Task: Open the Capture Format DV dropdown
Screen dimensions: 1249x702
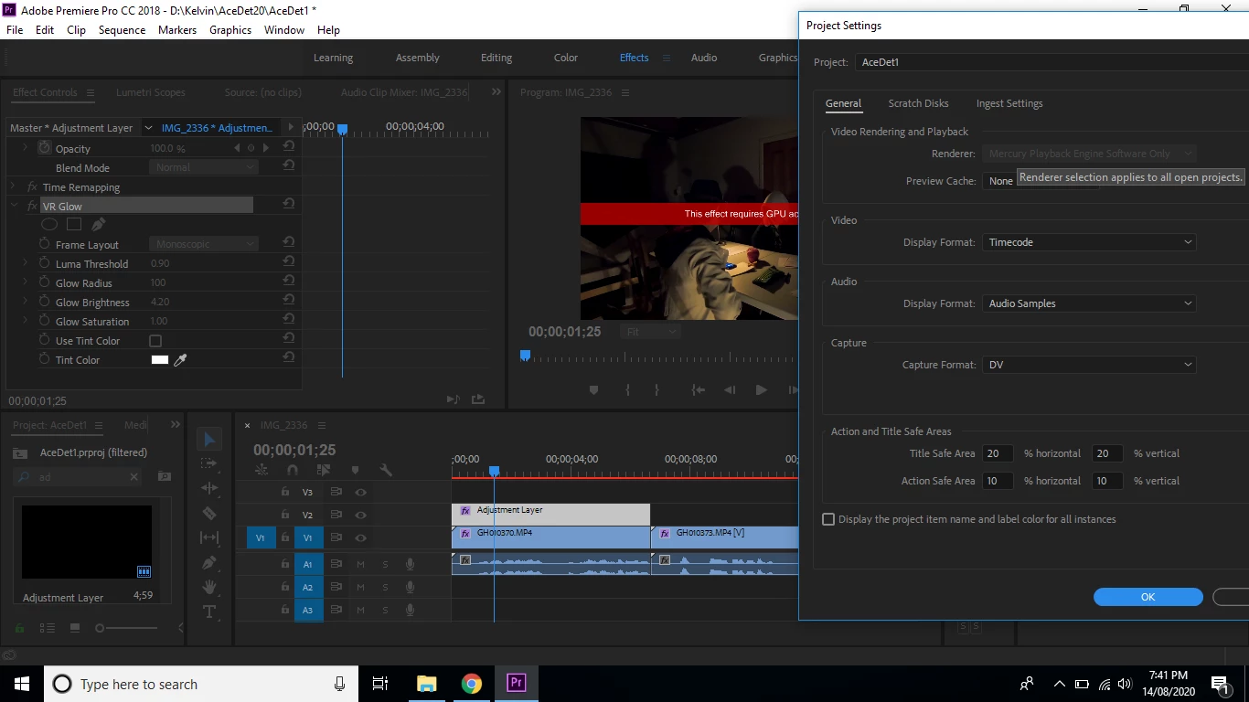Action: [x=1090, y=365]
